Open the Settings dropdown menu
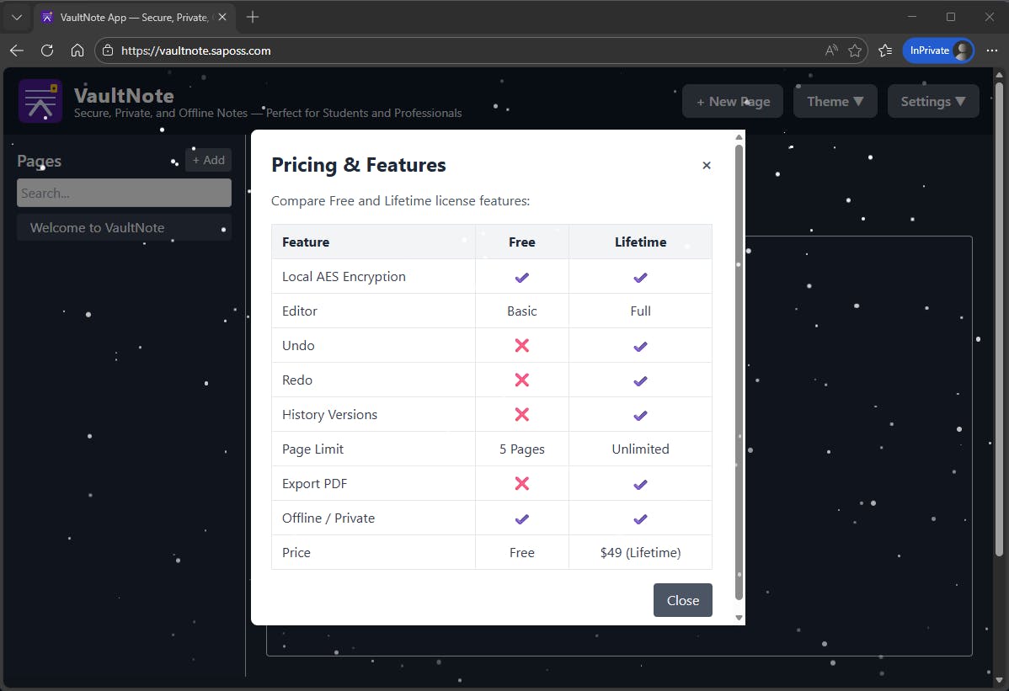Image resolution: width=1009 pixels, height=691 pixels. (932, 101)
